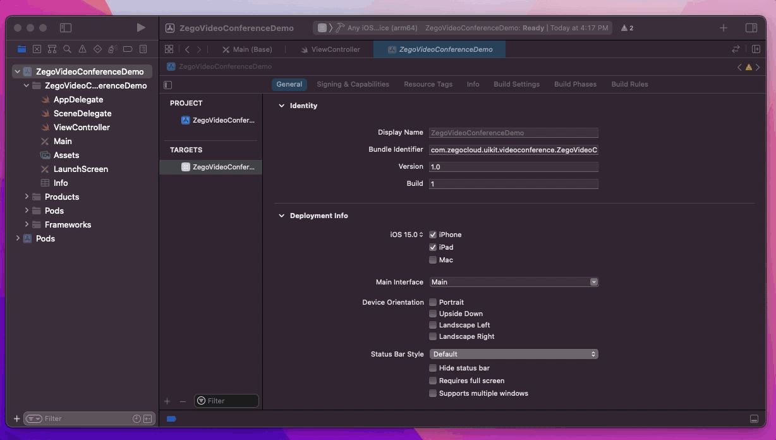Uncheck the iPad device checkbox

[x=433, y=247]
